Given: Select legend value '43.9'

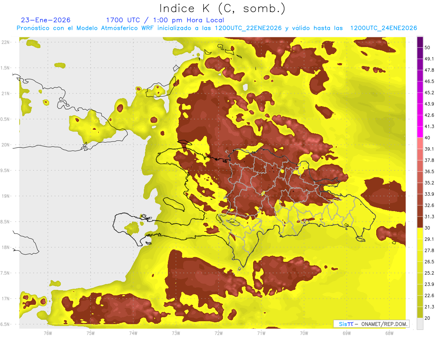Looking at the screenshot, I should click(x=429, y=104).
